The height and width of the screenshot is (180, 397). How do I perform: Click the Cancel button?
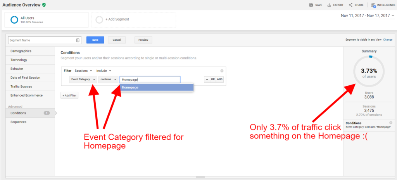coord(117,40)
